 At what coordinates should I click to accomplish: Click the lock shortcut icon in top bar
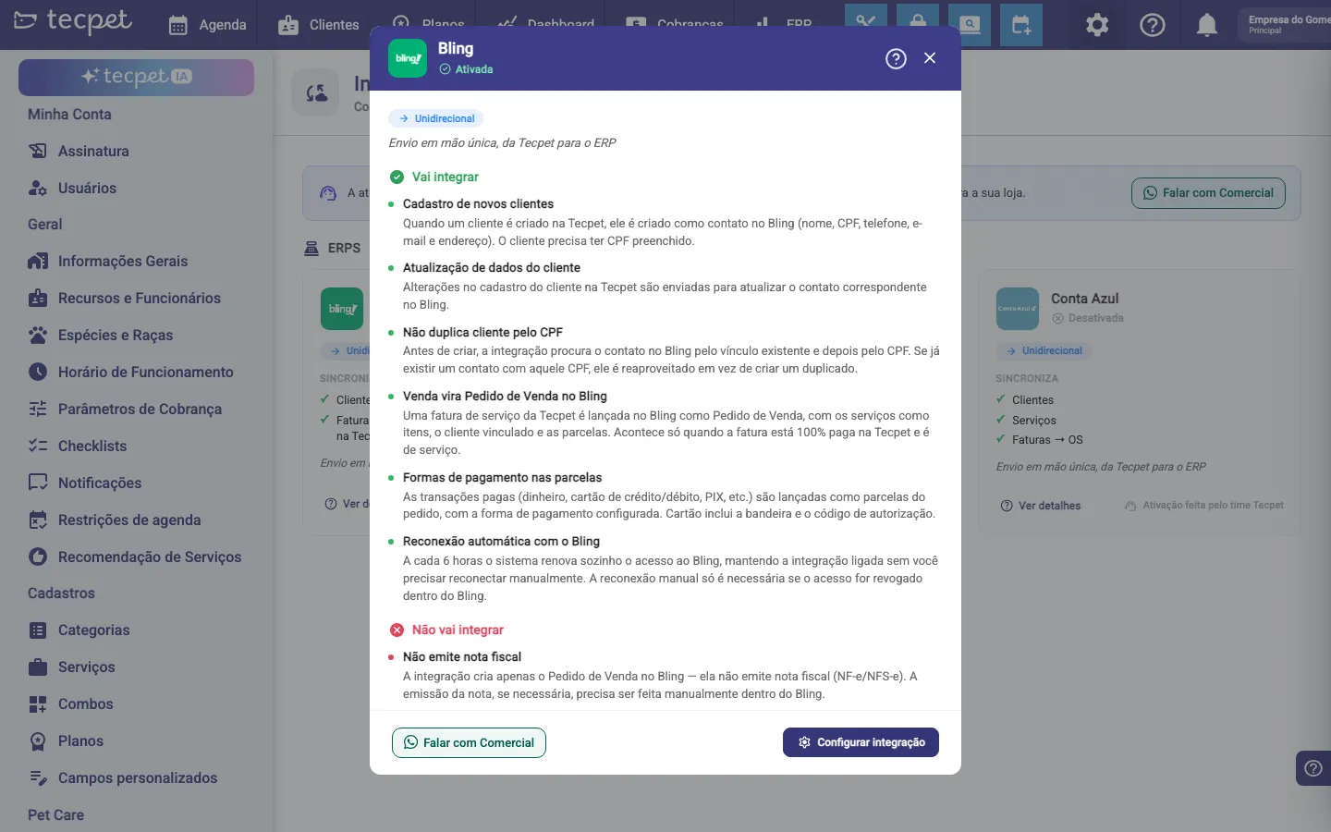[918, 25]
